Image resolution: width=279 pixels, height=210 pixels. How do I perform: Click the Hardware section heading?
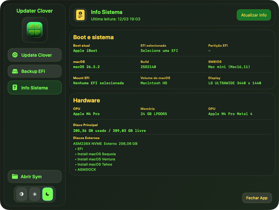coord(87,100)
